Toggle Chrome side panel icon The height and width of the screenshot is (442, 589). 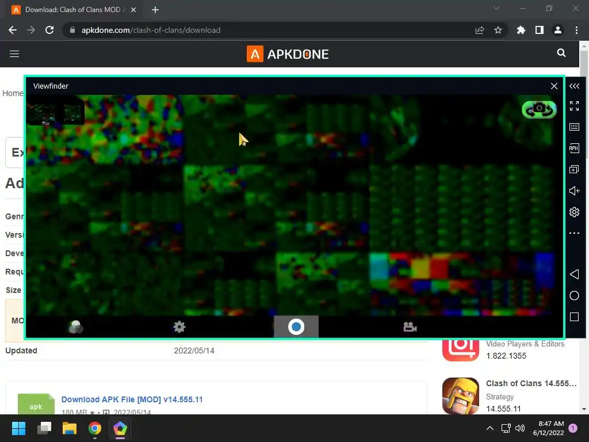click(540, 30)
